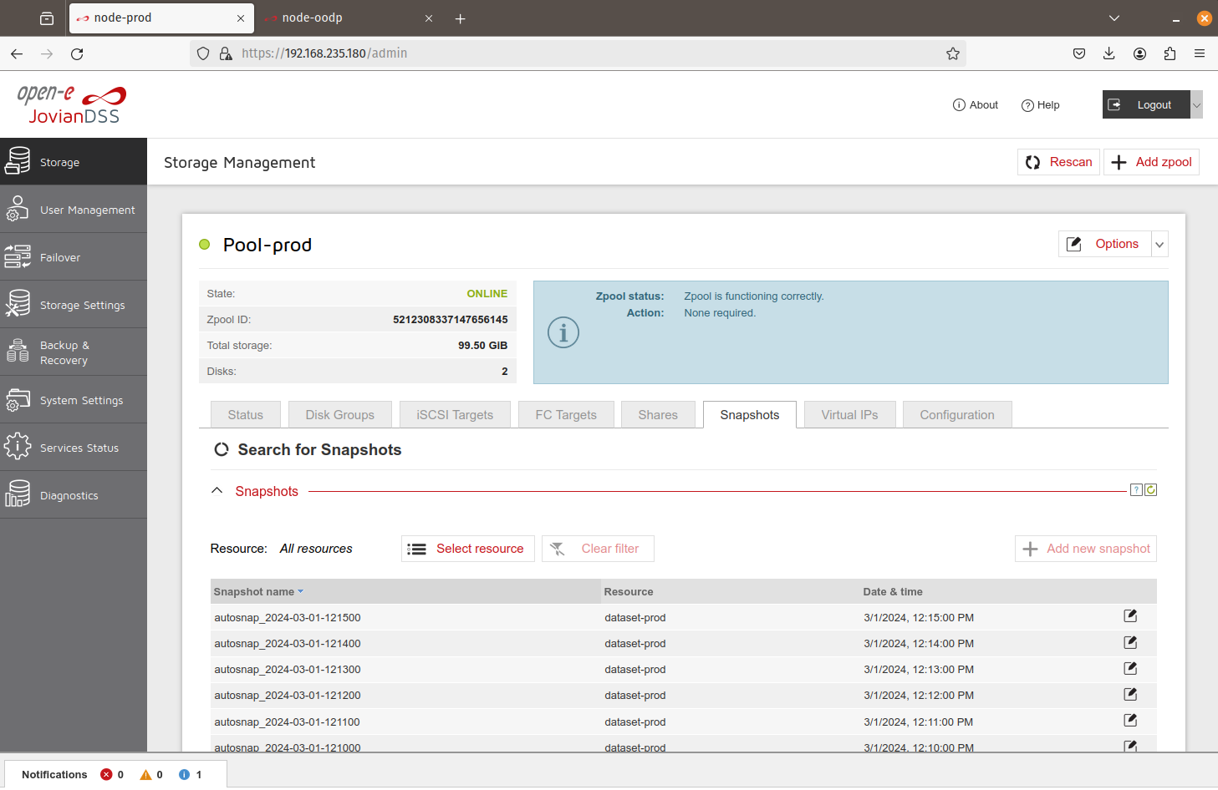Open User Management section

click(x=74, y=210)
